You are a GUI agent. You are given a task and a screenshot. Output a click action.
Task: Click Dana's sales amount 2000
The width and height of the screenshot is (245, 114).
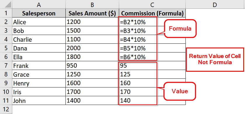pyautogui.click(x=92, y=48)
